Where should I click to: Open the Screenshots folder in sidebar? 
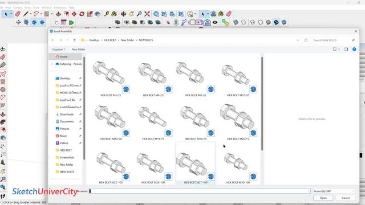point(67,157)
